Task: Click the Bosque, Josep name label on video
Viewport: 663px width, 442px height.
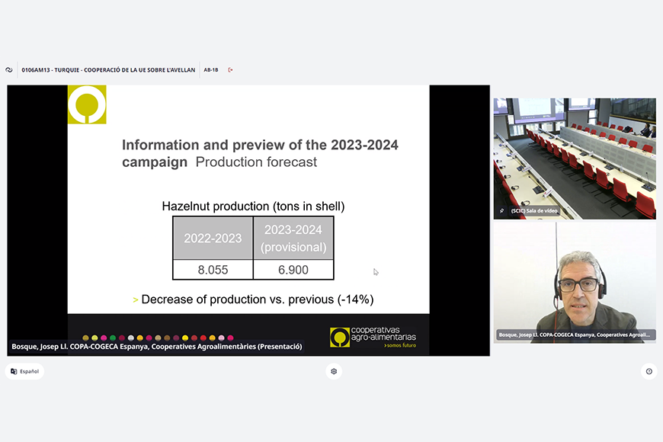Action: pyautogui.click(x=575, y=335)
